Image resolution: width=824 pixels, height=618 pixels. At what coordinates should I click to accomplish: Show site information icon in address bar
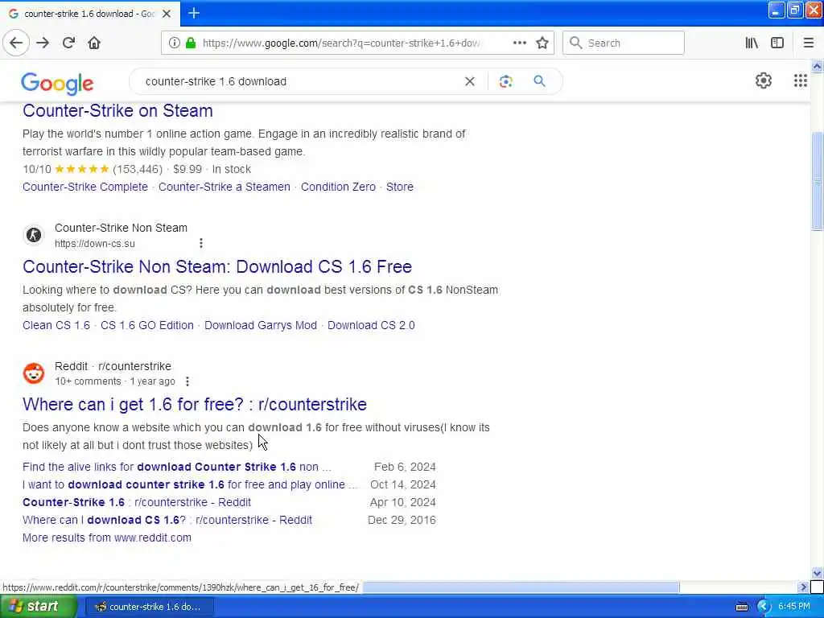click(174, 43)
